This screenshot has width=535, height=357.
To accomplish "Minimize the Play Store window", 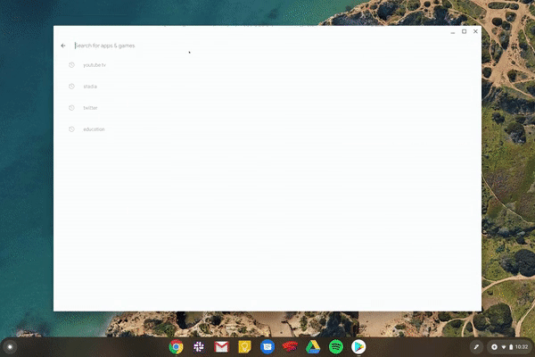I will (x=453, y=31).
